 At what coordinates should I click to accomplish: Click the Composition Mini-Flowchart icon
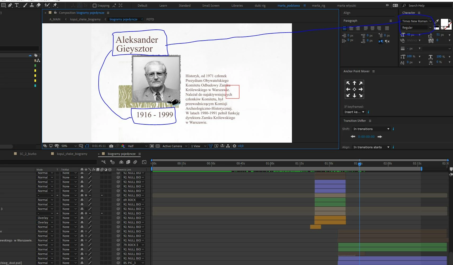click(103, 162)
